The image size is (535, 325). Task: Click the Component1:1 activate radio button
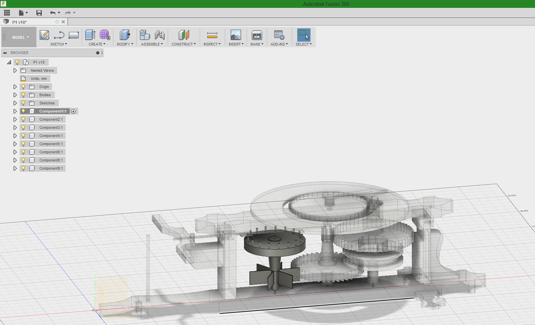[73, 111]
